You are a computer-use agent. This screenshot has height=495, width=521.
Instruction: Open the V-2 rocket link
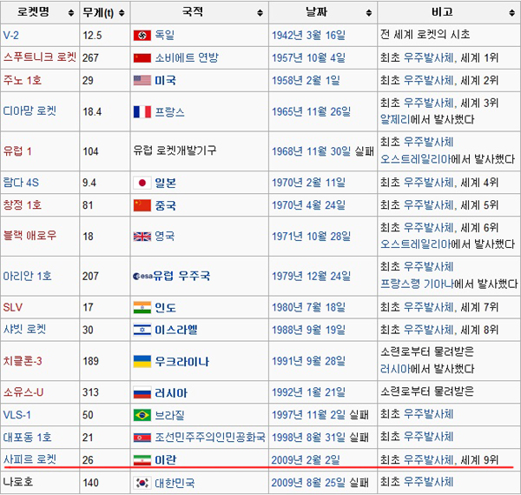click(11, 36)
